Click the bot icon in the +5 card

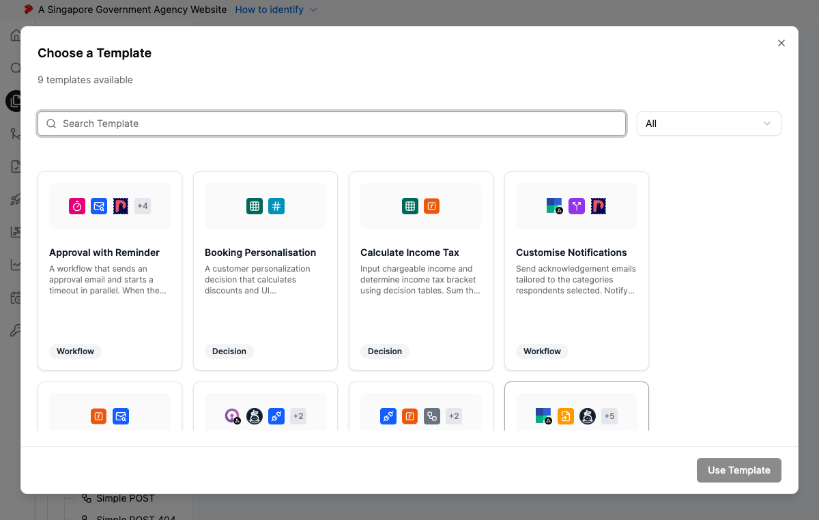coord(588,416)
